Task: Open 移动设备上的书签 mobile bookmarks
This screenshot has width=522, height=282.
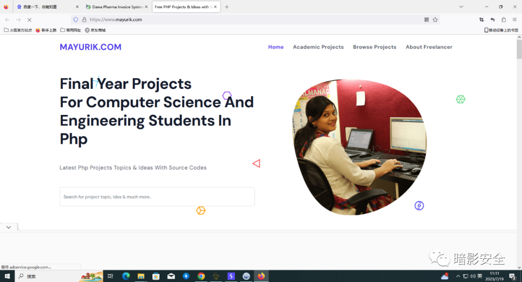Action: point(501,30)
